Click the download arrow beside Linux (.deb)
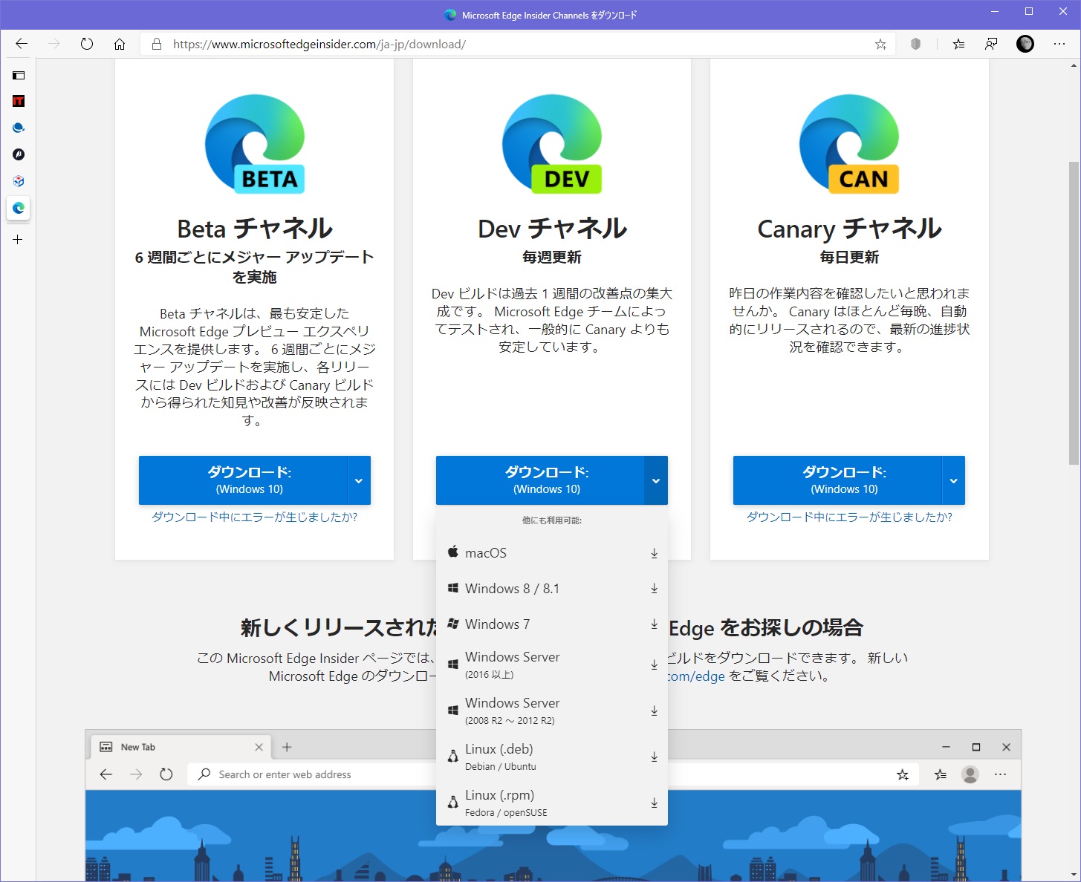Viewport: 1081px width, 882px height. click(655, 757)
